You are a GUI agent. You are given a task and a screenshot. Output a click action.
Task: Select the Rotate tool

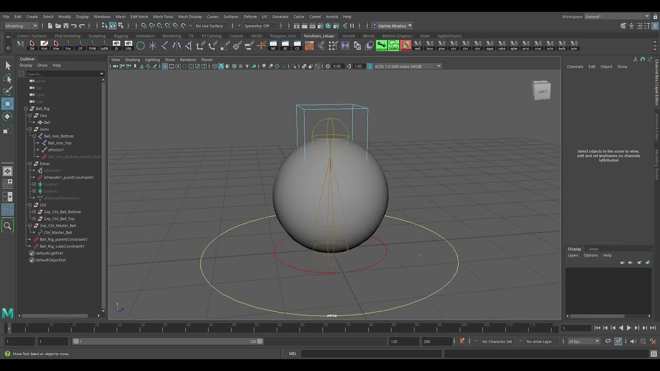pyautogui.click(x=8, y=116)
